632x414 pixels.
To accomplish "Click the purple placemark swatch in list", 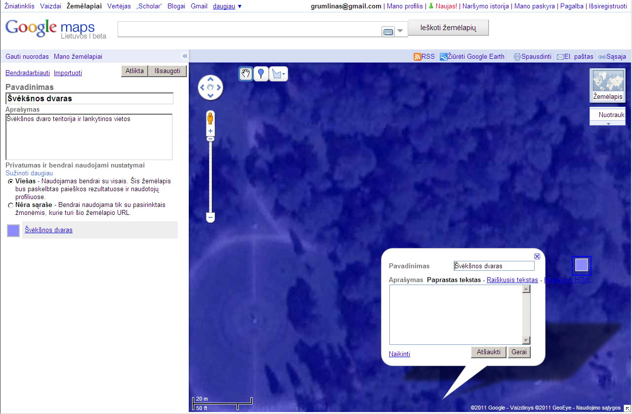I will tap(13, 231).
